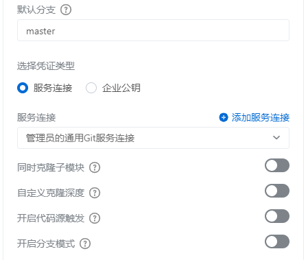Toggle 开启代码源触发 switch on
Screen dimensions: 308x260
(x=277, y=216)
